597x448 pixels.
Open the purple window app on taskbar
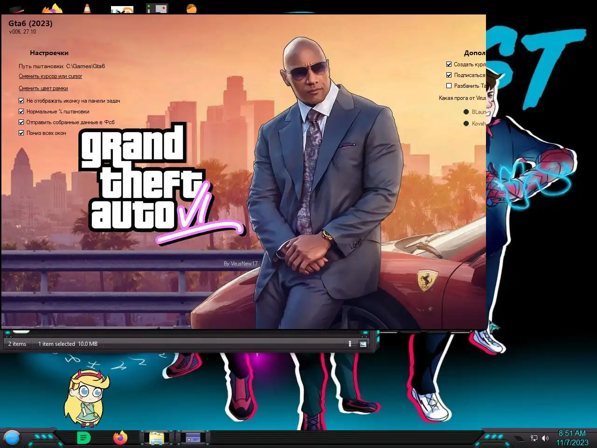[193, 438]
